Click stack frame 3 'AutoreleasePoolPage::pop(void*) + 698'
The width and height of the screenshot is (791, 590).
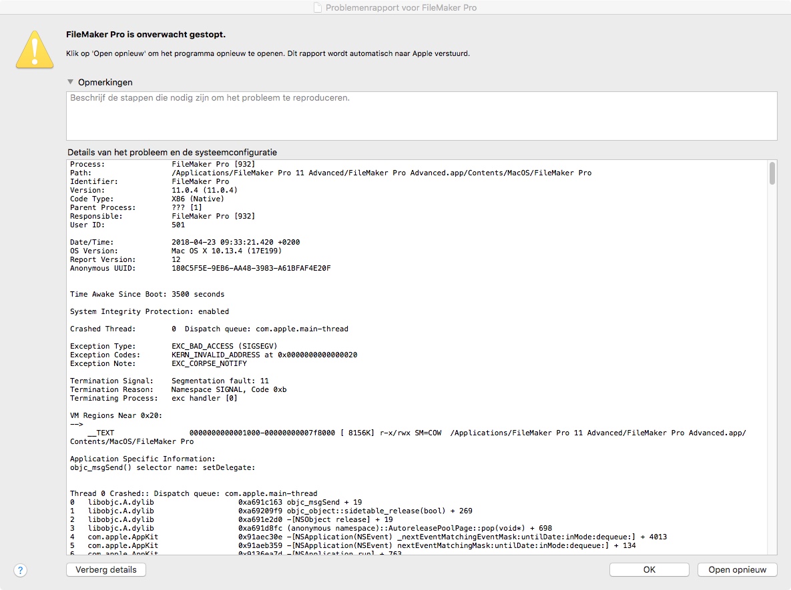311,528
